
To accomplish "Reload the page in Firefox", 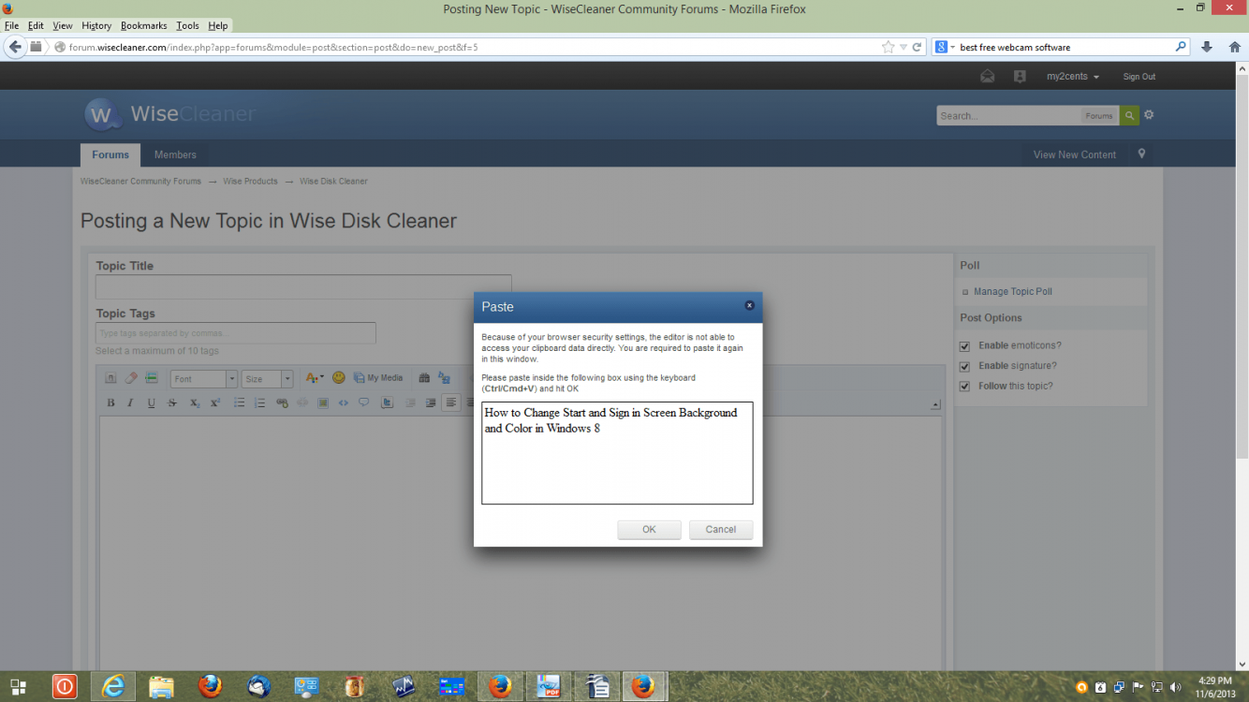I will click(918, 47).
